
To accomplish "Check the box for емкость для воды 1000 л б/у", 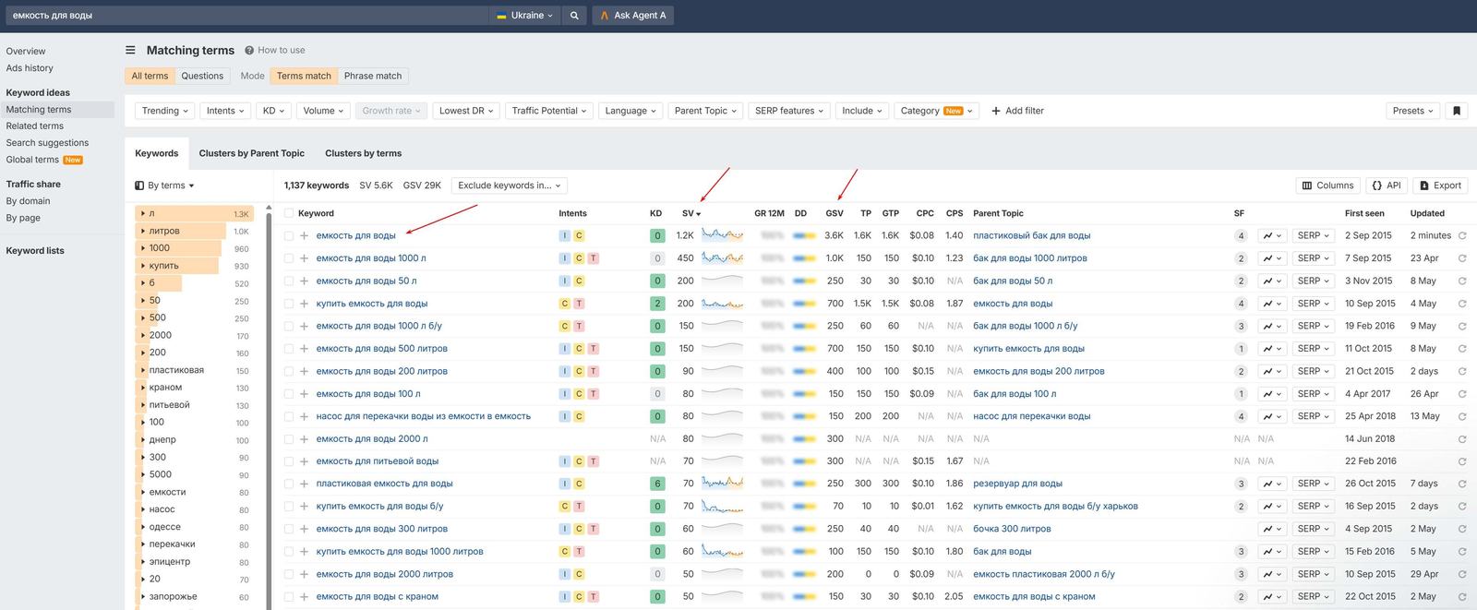I will (x=289, y=326).
